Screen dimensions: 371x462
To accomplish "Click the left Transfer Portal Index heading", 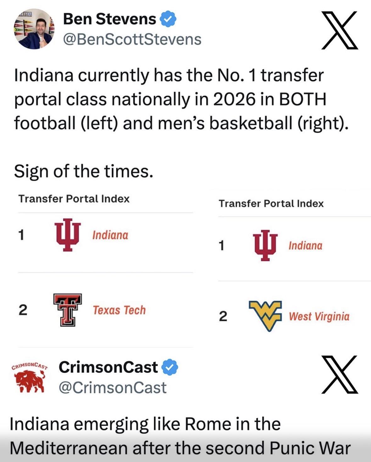I will pos(74,199).
